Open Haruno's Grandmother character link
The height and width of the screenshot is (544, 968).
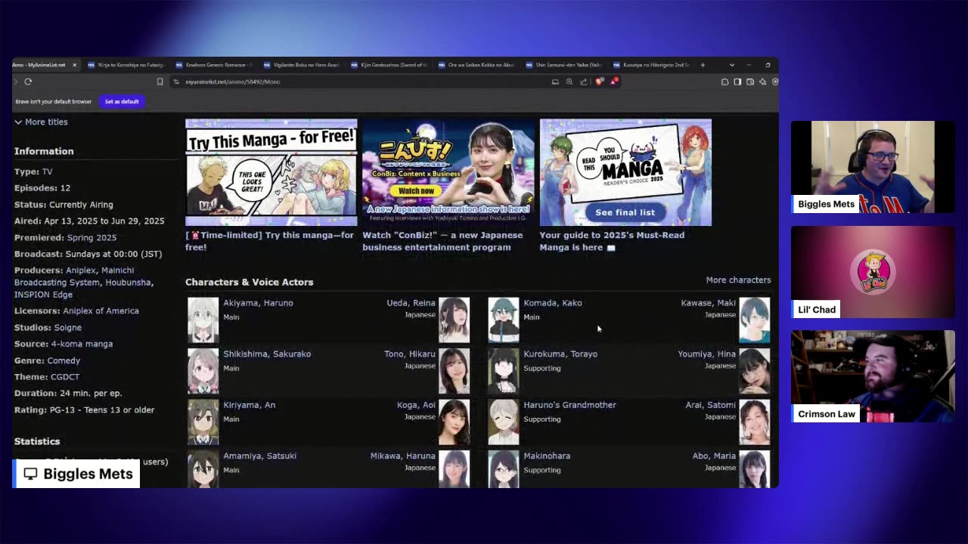569,405
